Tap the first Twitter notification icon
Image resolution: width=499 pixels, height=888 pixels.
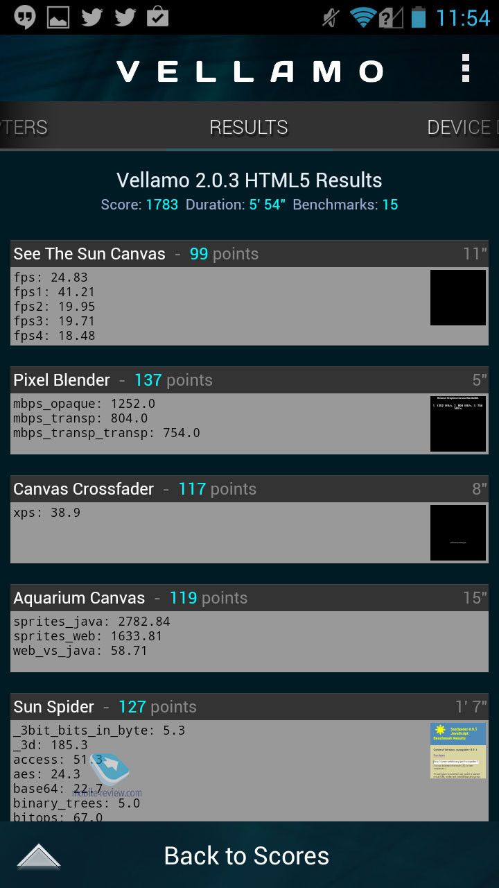[91, 17]
